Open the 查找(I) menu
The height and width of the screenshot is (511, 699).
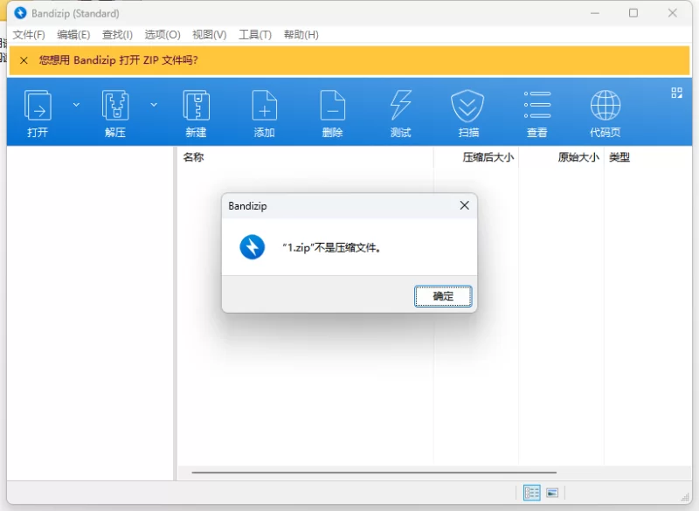click(117, 35)
